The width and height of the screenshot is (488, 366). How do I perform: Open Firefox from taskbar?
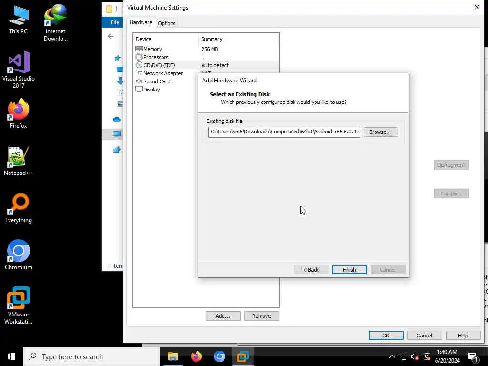[196, 356]
